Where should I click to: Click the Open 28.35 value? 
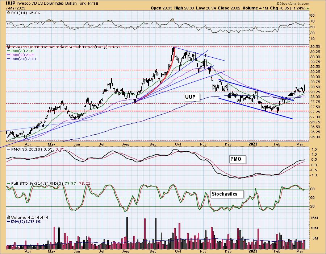161,8
